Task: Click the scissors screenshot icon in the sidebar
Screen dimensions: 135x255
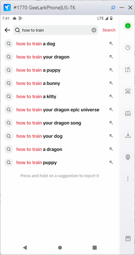Action: (128, 91)
